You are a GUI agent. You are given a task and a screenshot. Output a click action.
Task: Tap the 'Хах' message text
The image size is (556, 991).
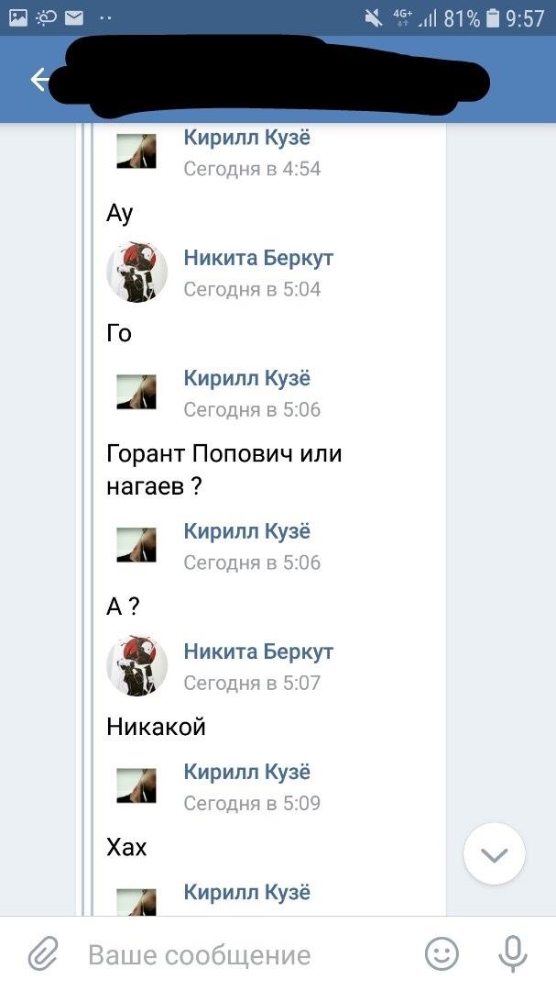pyautogui.click(x=126, y=848)
